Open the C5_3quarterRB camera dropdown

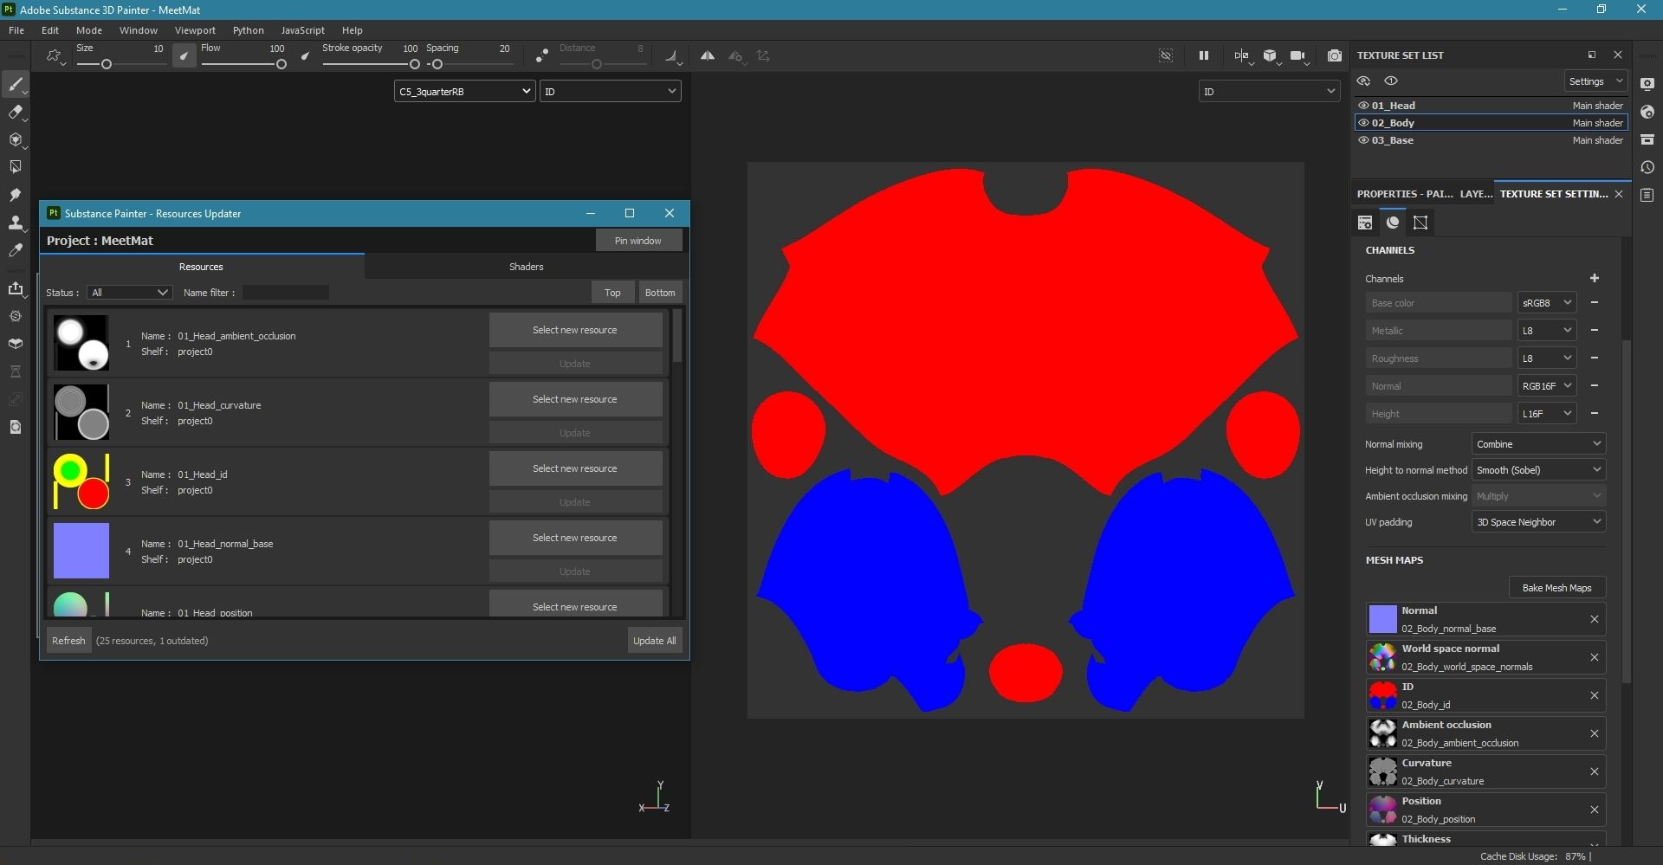pyautogui.click(x=464, y=92)
